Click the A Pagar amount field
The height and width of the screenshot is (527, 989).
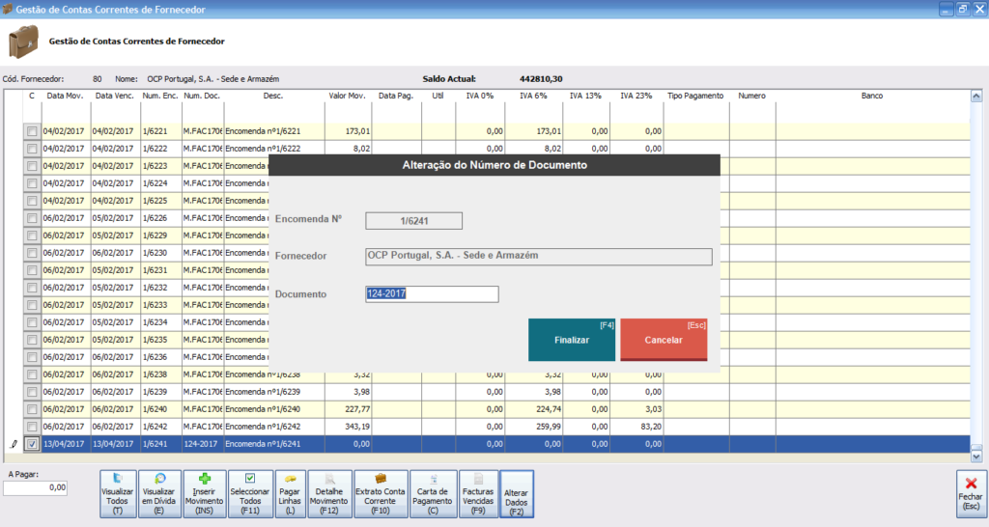36,488
